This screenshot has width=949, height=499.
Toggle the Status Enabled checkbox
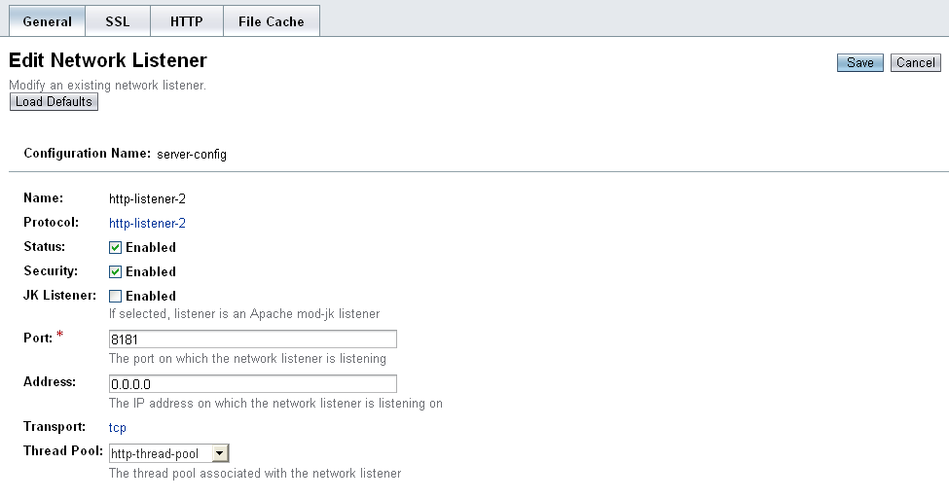click(x=115, y=247)
